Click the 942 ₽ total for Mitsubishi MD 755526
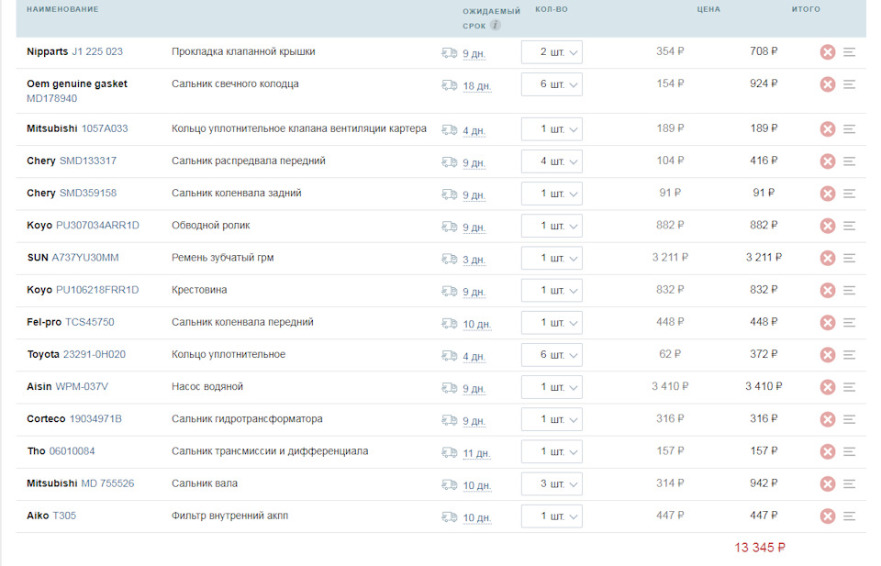 click(764, 483)
